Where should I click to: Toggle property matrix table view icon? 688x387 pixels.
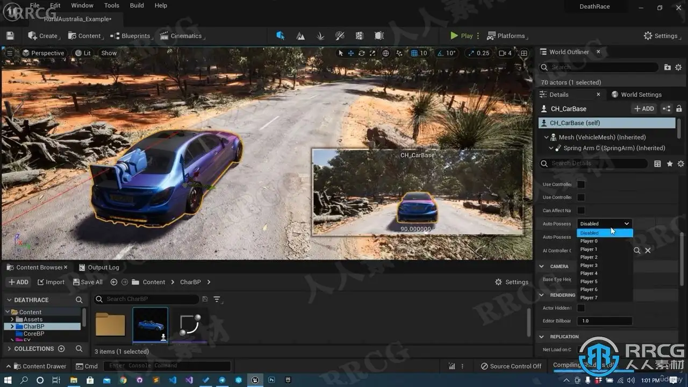pyautogui.click(x=657, y=163)
